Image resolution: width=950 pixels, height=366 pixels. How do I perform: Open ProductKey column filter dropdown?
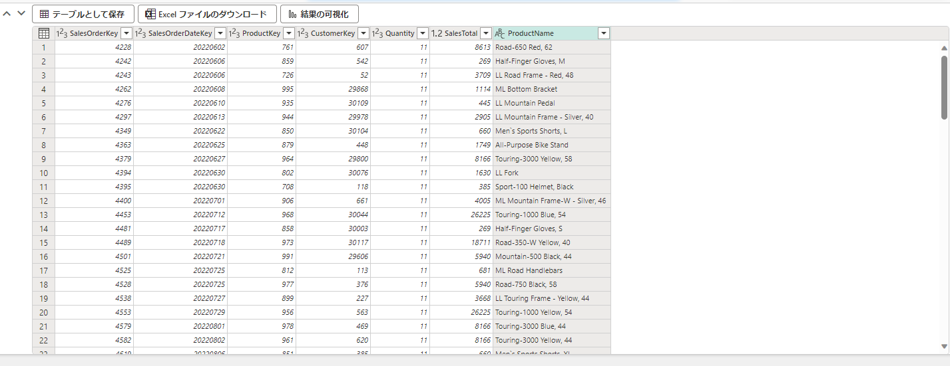[x=289, y=33]
